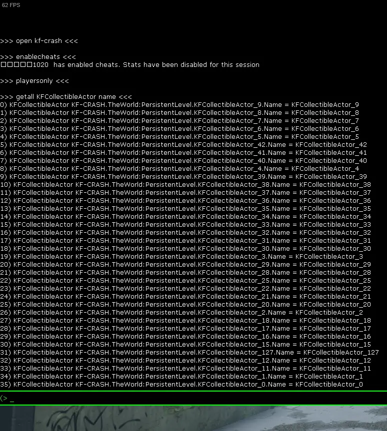387x431 pixels.
Task: Click result row 24) KFCollectibleActor_21
Action: pos(185,296)
